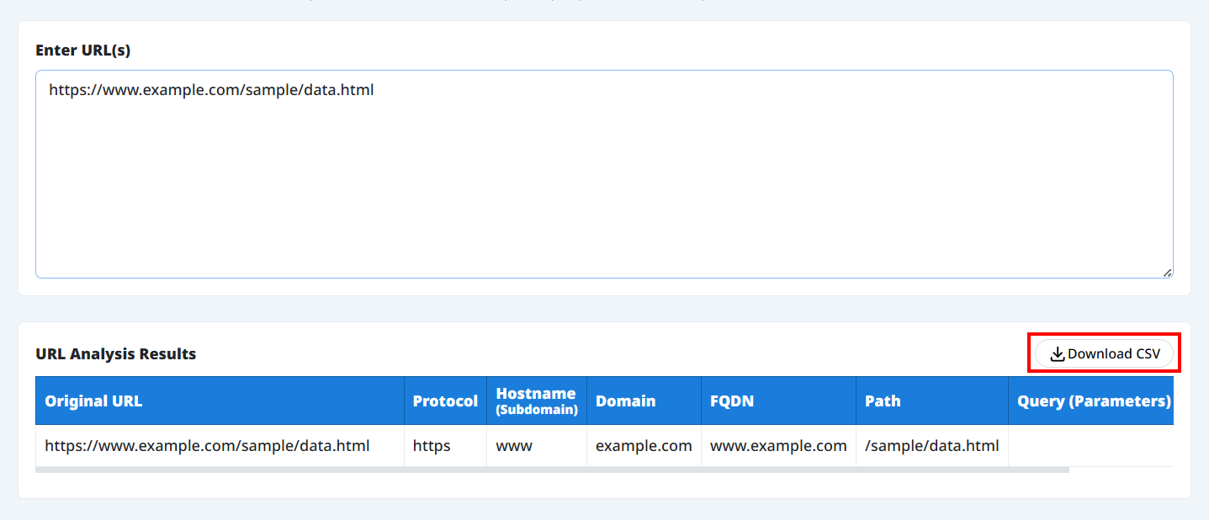
Task: Click the https protocol cell
Action: 432,446
